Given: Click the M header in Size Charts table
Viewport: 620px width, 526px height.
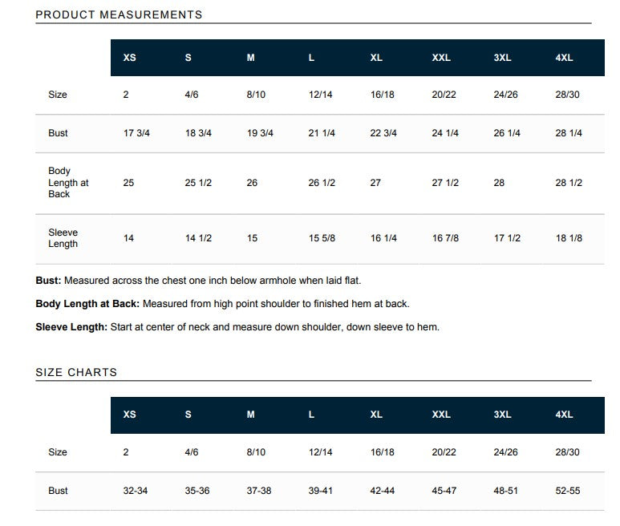Looking at the screenshot, I should (251, 415).
